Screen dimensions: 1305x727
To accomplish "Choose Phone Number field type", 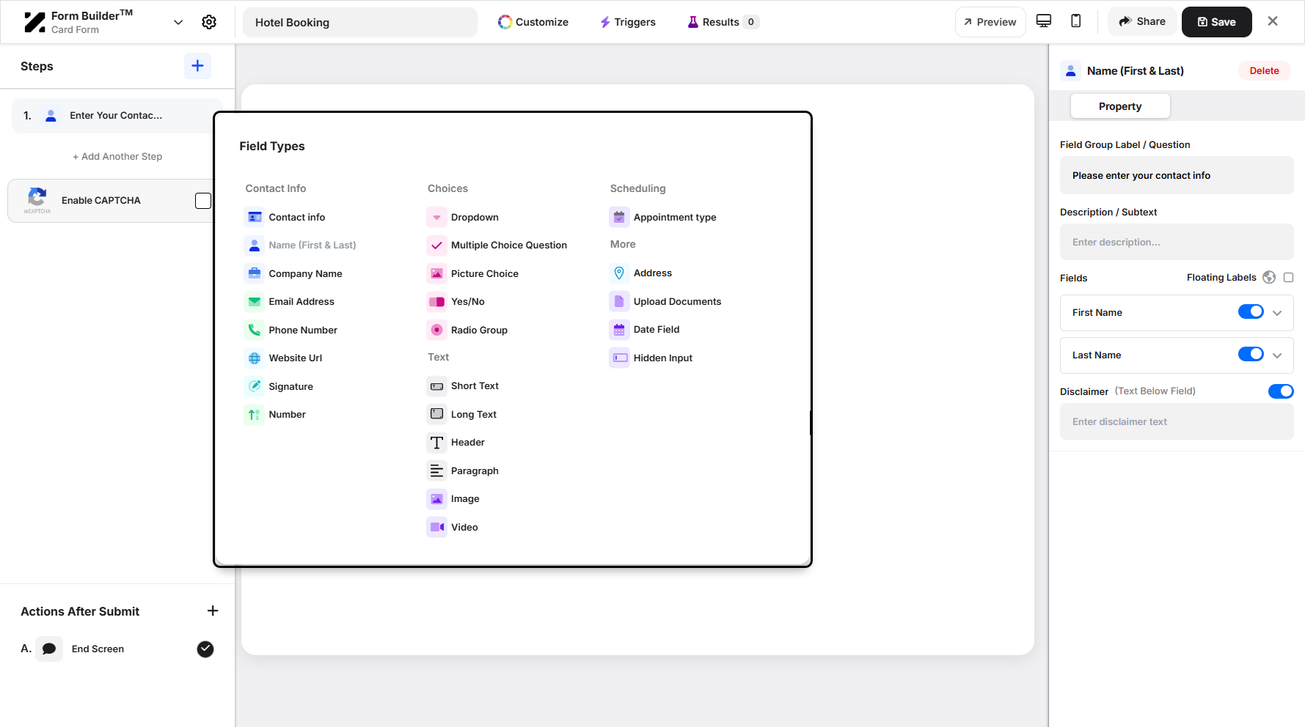I will [291, 330].
